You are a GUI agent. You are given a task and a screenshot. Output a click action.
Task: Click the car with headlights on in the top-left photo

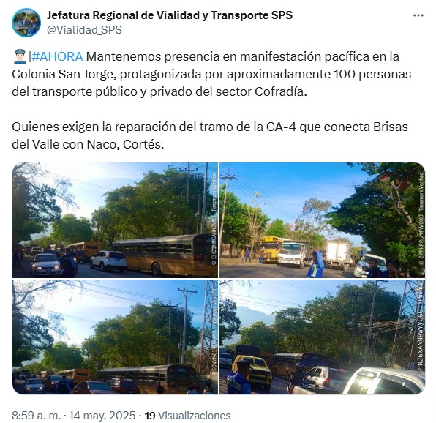[x=45, y=264]
